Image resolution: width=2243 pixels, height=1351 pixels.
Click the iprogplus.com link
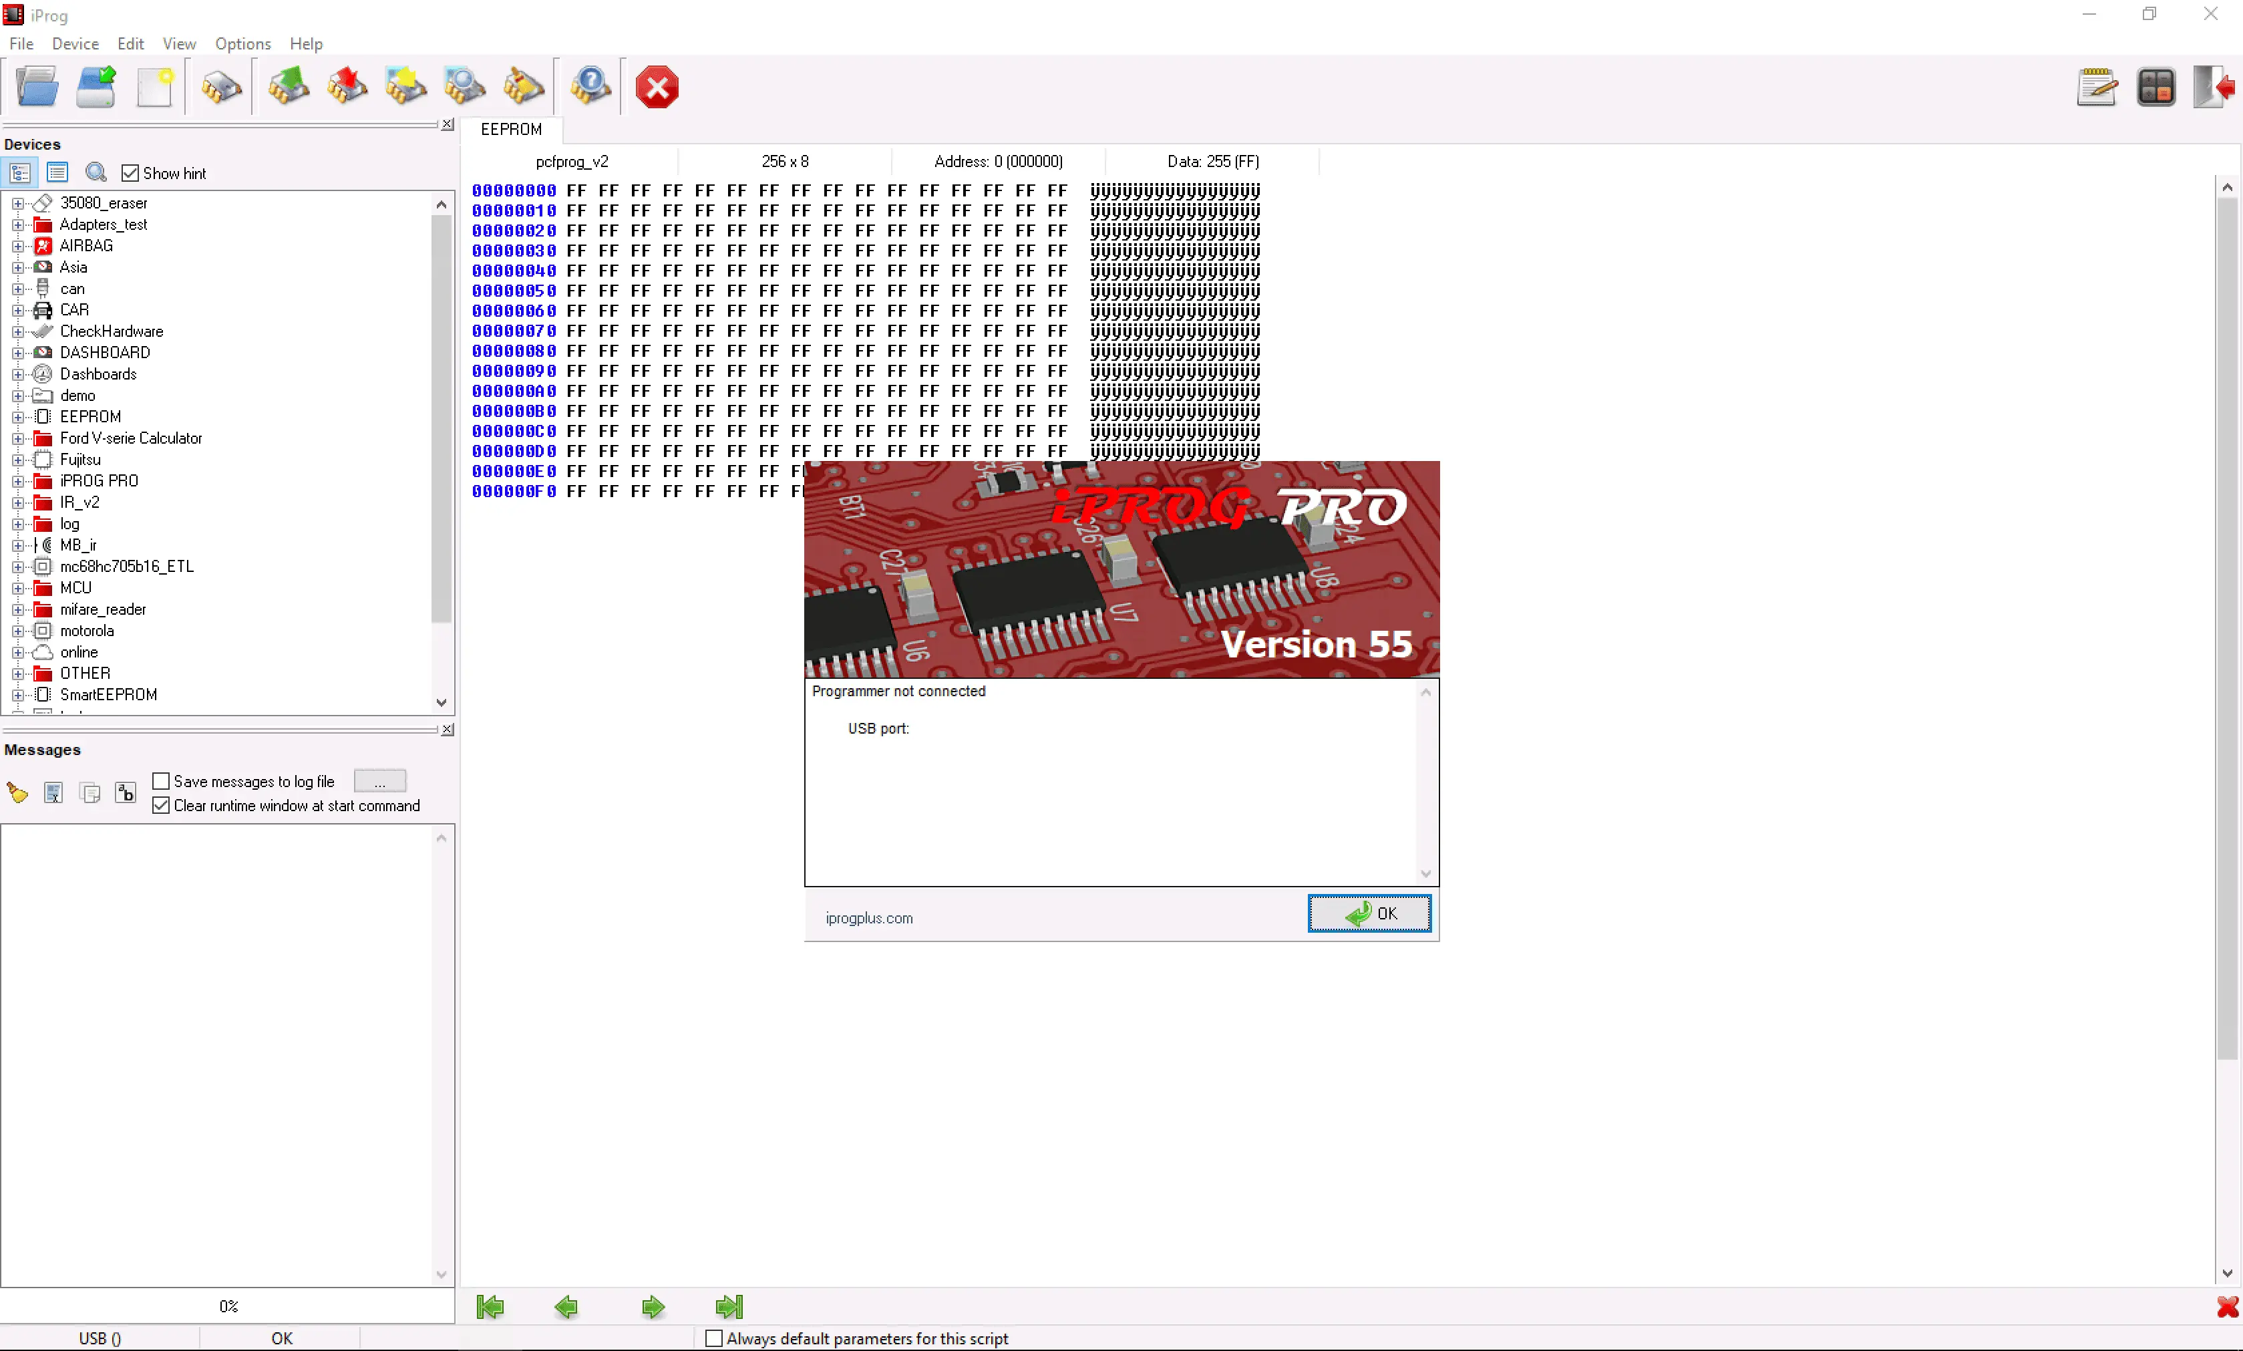coord(869,919)
